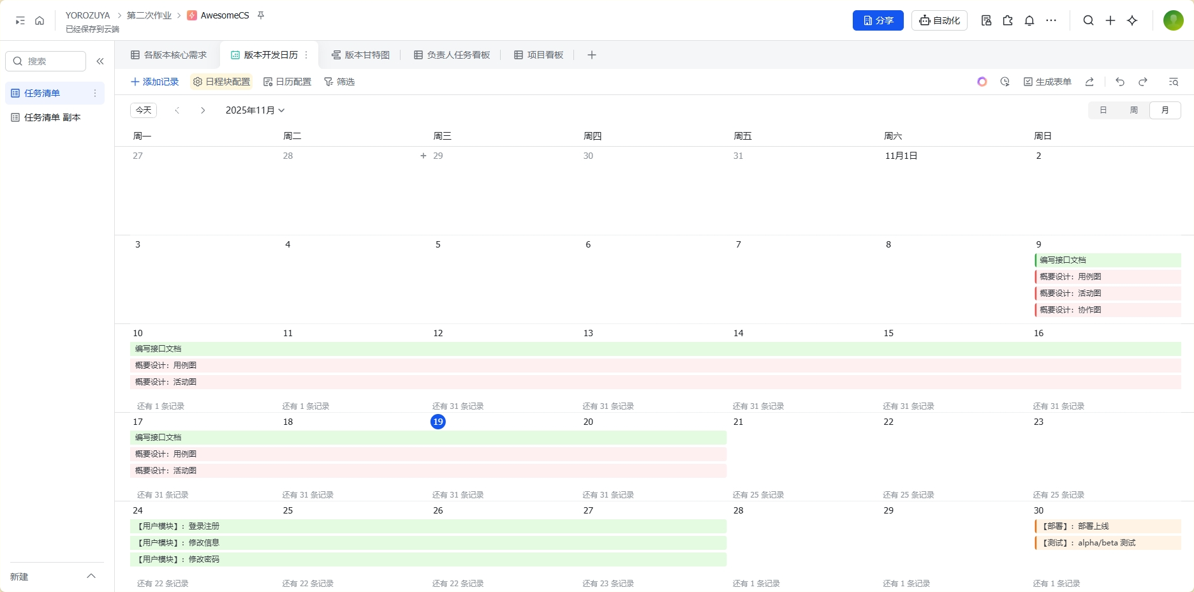The image size is (1194, 592).
Task: Click the blue 分享 button
Action: [878, 20]
